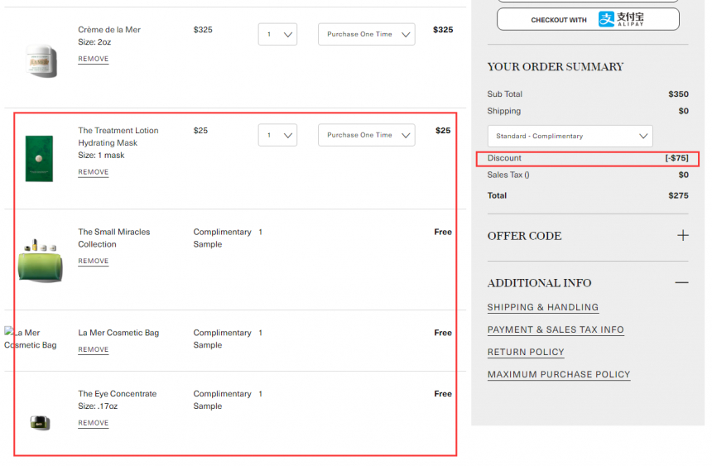Image resolution: width=712 pixels, height=466 pixels.
Task: Click the Size: .17oz text
Action: [x=98, y=406]
